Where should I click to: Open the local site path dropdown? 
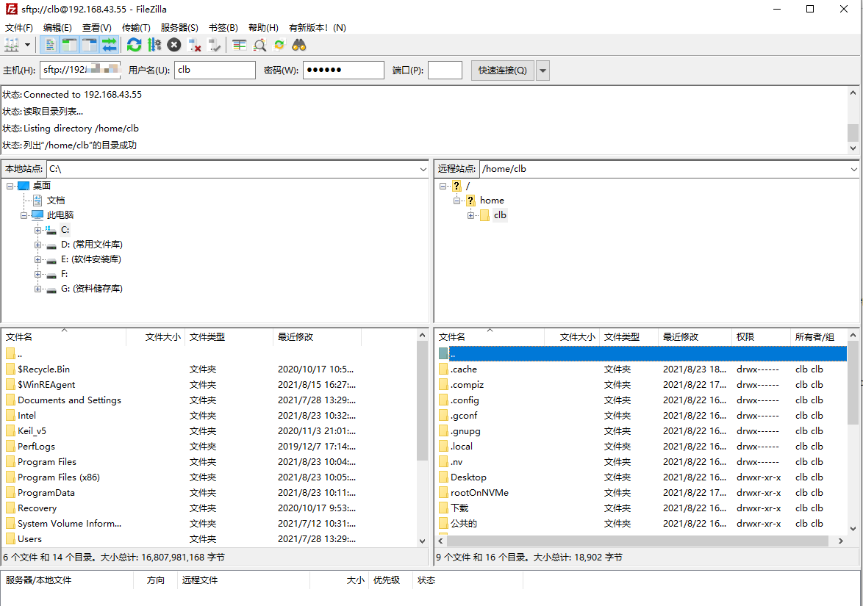coord(423,170)
